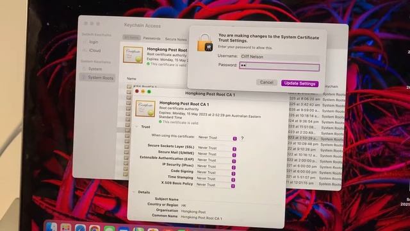Collapse the Trust section disclosure triangle

(136, 126)
